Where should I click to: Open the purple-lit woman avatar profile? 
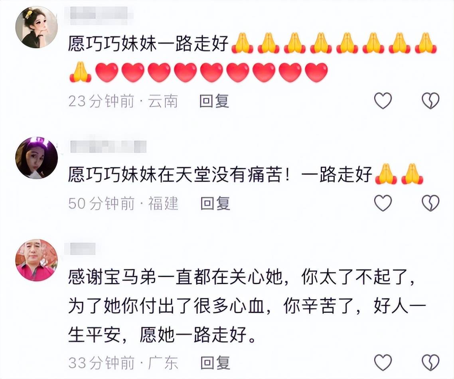[x=36, y=158]
